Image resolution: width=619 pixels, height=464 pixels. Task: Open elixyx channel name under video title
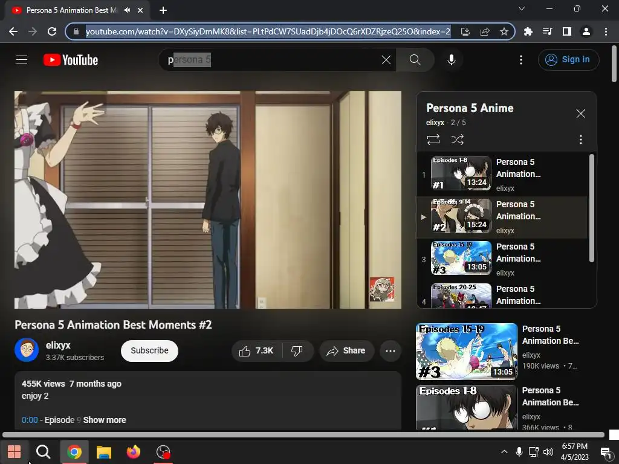(x=58, y=345)
